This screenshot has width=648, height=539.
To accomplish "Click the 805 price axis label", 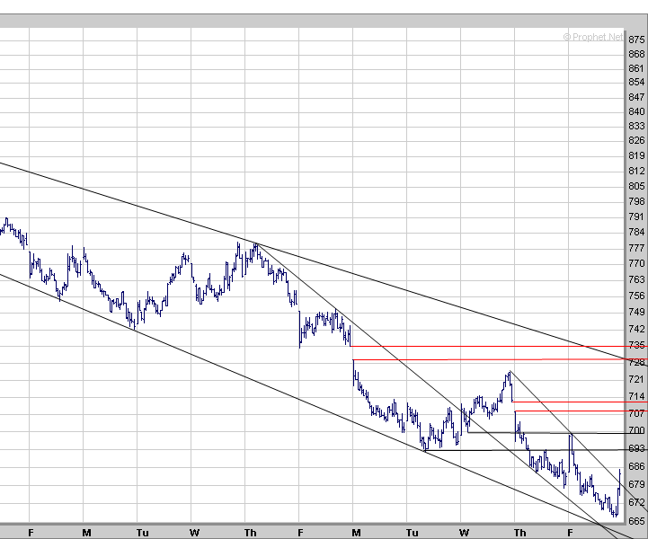I will [636, 186].
